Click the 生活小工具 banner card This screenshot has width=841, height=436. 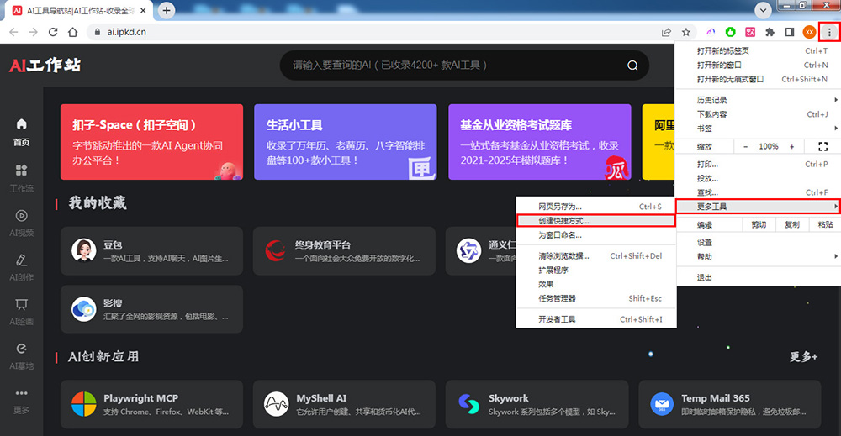[x=346, y=142]
